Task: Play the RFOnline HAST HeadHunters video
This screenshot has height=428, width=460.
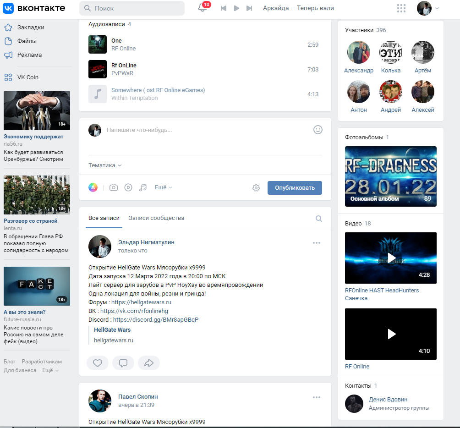Action: click(390, 258)
